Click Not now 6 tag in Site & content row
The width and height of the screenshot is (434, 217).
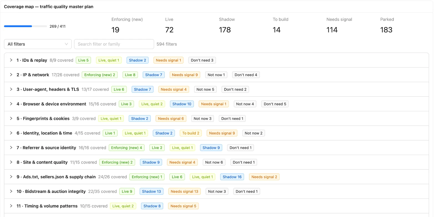click(x=214, y=162)
